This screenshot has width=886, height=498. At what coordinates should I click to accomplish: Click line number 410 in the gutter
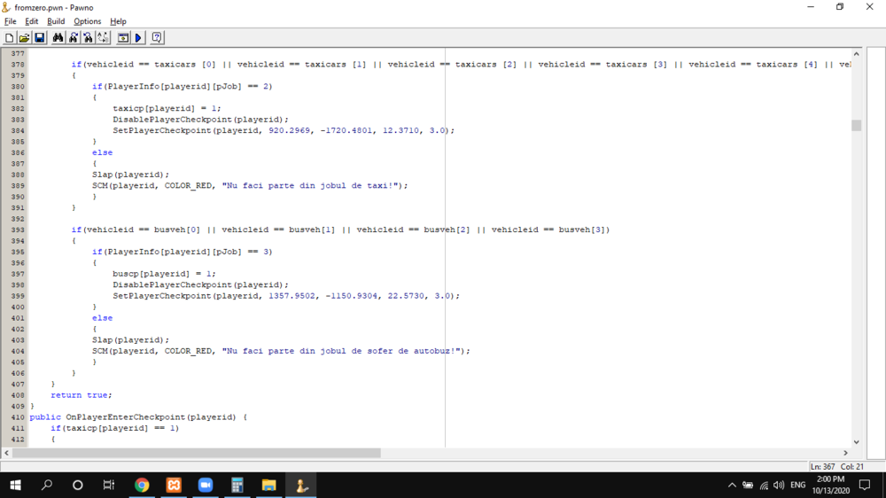pyautogui.click(x=18, y=417)
